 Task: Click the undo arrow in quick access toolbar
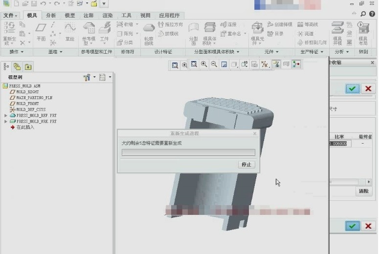(43, 3)
